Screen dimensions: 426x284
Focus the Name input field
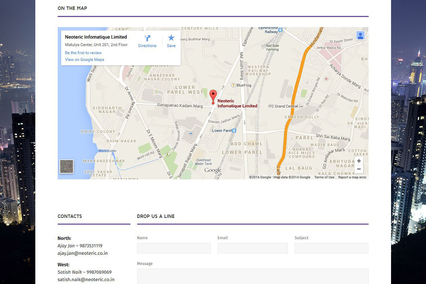[x=174, y=248]
